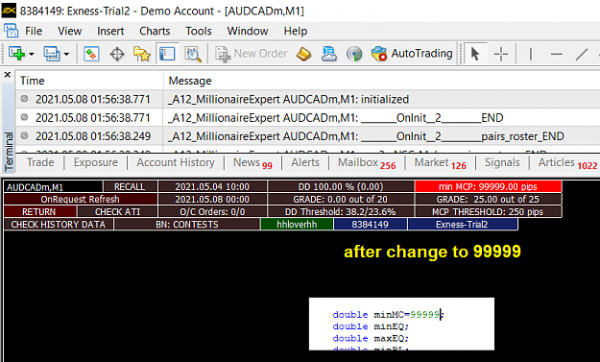Image resolution: width=600 pixels, height=362 pixels.
Task: Open the Navigator folder-star icon
Action: tap(141, 54)
